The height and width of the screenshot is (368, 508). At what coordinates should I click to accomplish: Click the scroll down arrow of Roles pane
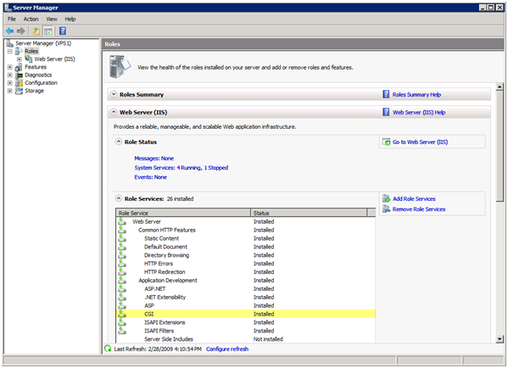(x=500, y=339)
